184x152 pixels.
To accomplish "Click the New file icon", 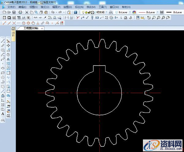I will 3,12.
